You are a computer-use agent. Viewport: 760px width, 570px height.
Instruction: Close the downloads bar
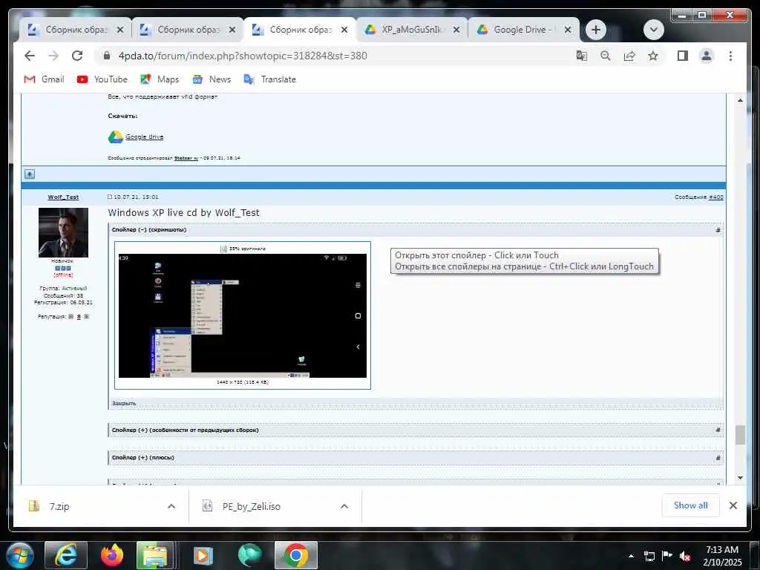(733, 505)
